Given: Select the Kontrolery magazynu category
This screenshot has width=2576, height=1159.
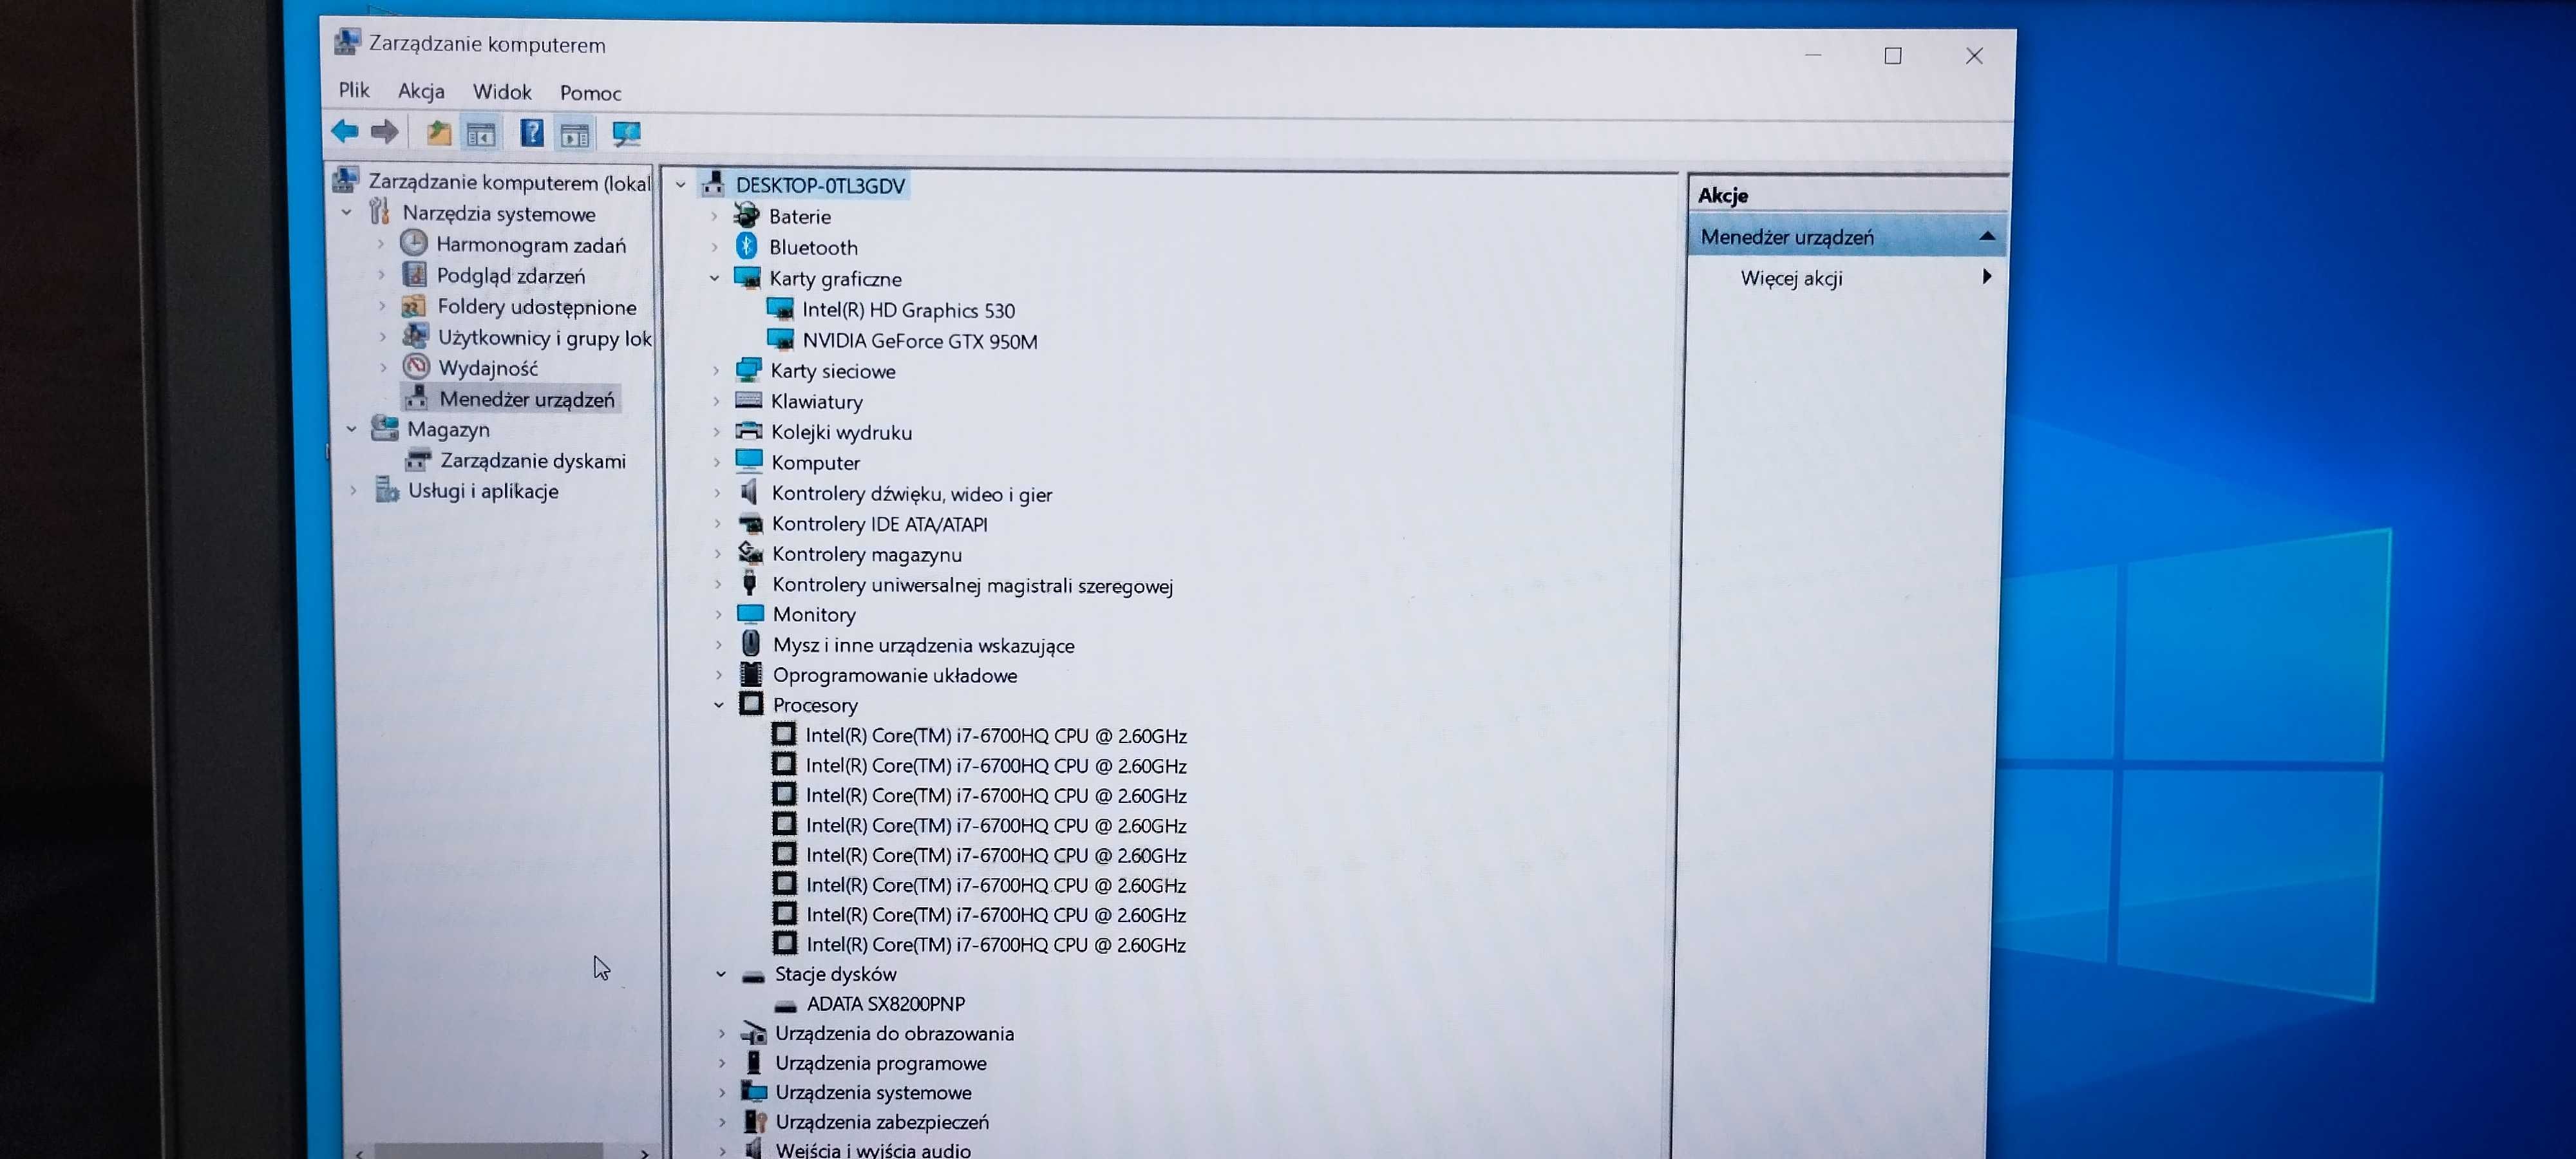Looking at the screenshot, I should (867, 554).
